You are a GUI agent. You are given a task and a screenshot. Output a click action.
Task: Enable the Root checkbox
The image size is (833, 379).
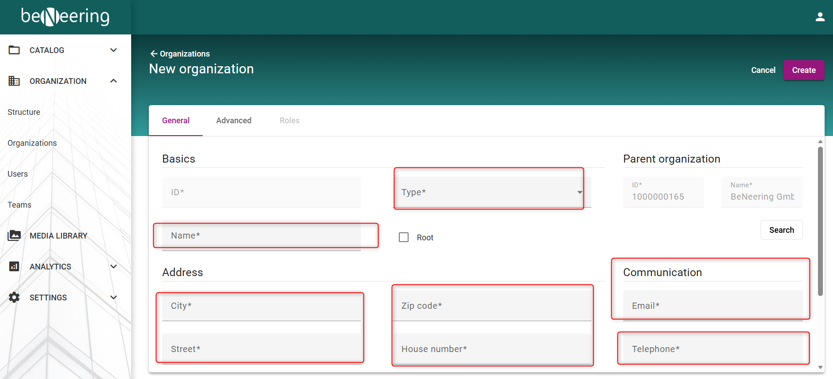point(404,237)
